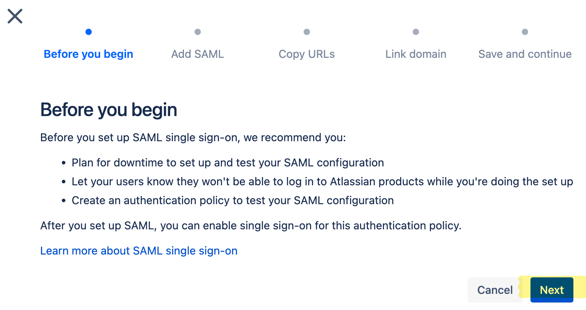
Task: Click the step dot above Add SAML
Action: tap(198, 32)
